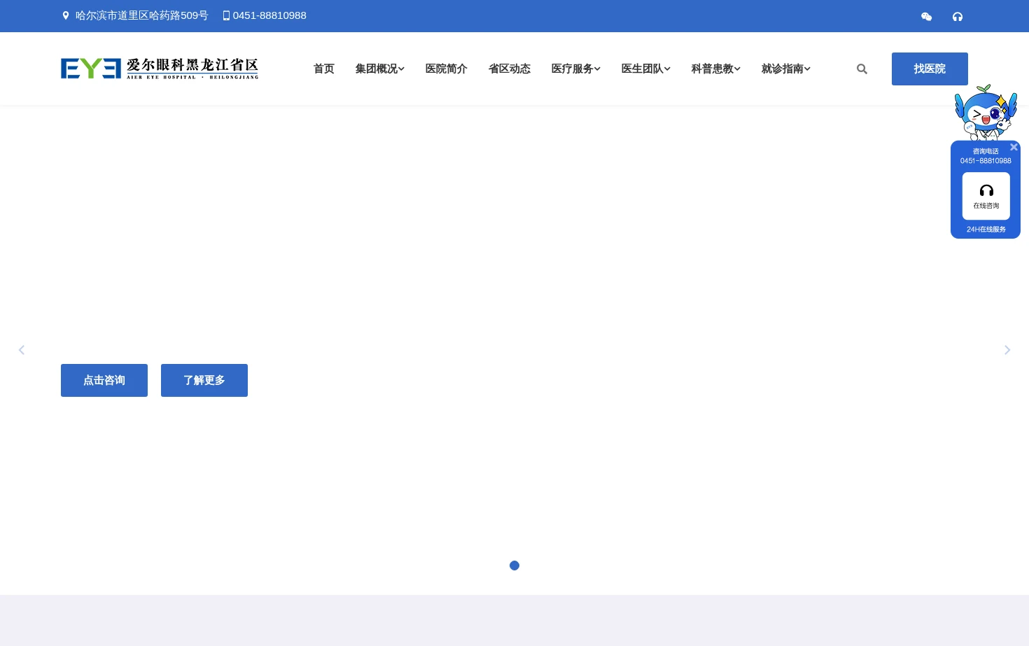The width and height of the screenshot is (1029, 646).
Task: Click the 在线咨询 headset card
Action: 986,196
